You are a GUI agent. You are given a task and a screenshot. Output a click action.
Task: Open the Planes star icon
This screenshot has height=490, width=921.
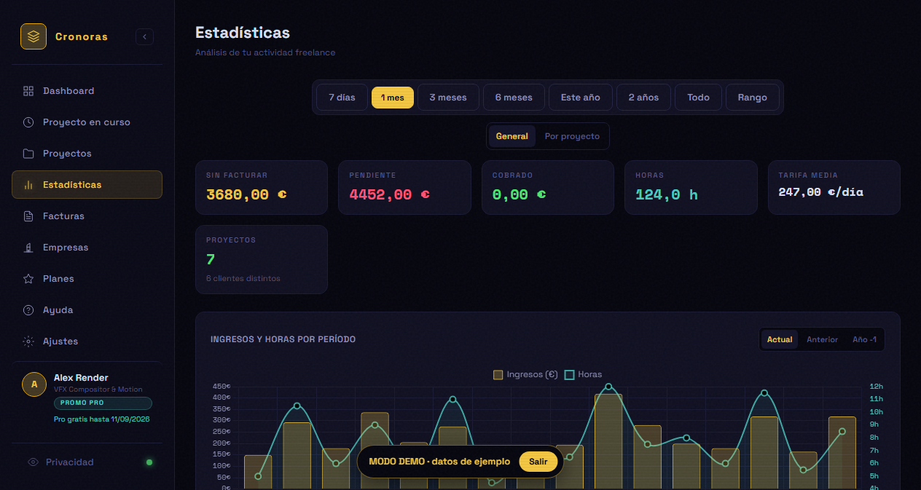tap(28, 279)
